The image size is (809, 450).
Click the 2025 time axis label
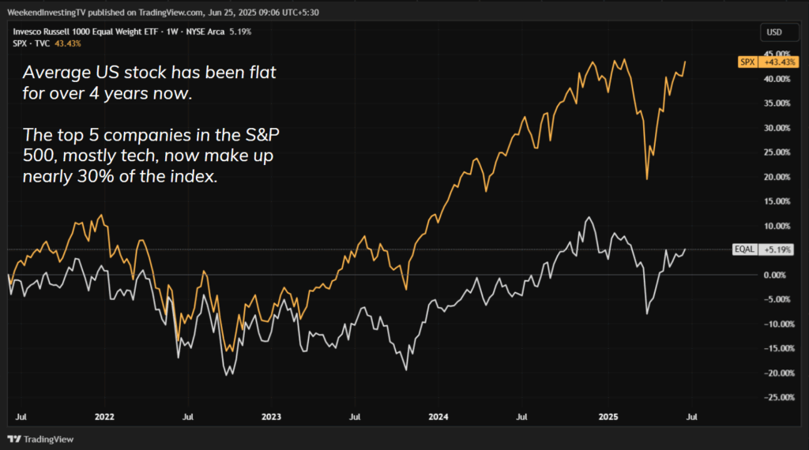click(608, 417)
